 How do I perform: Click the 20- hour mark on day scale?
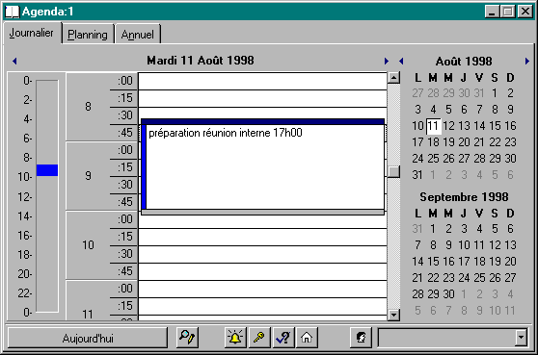tap(25, 274)
